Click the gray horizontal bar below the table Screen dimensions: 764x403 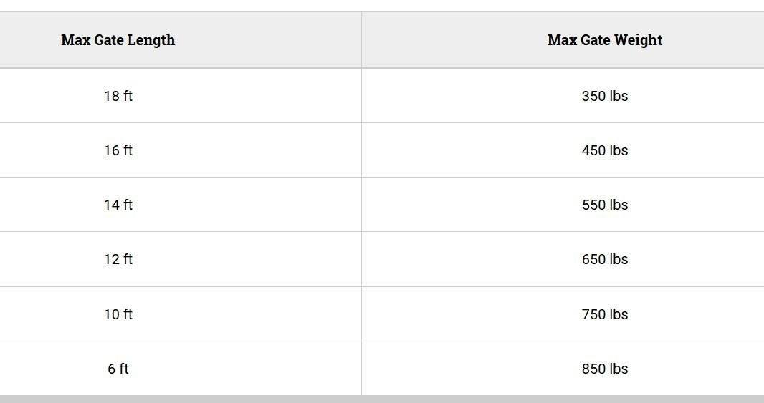(x=382, y=399)
